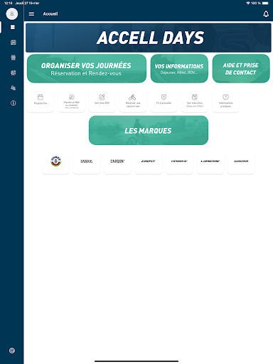Select the Lapierre brand logo
273x364 pixels.
tap(210, 161)
